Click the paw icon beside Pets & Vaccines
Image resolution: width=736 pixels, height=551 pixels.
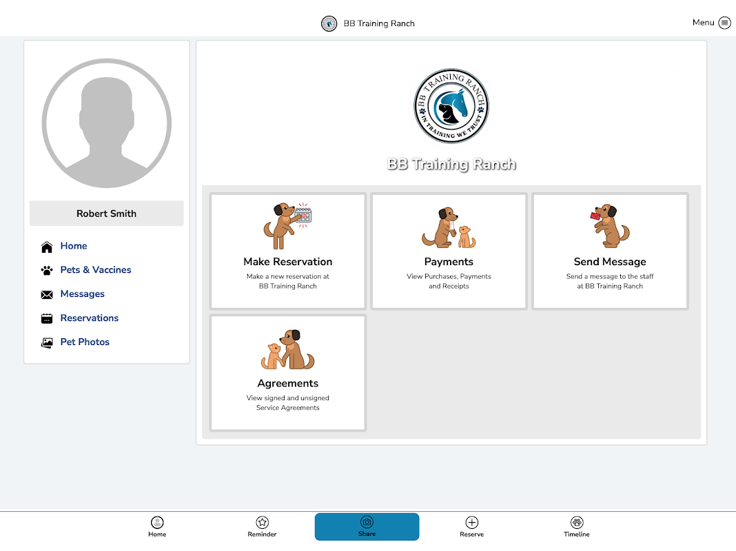(47, 271)
